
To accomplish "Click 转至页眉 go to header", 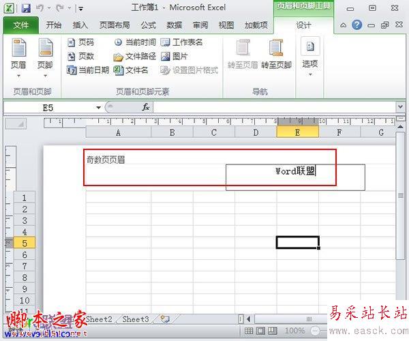I will pos(243,55).
